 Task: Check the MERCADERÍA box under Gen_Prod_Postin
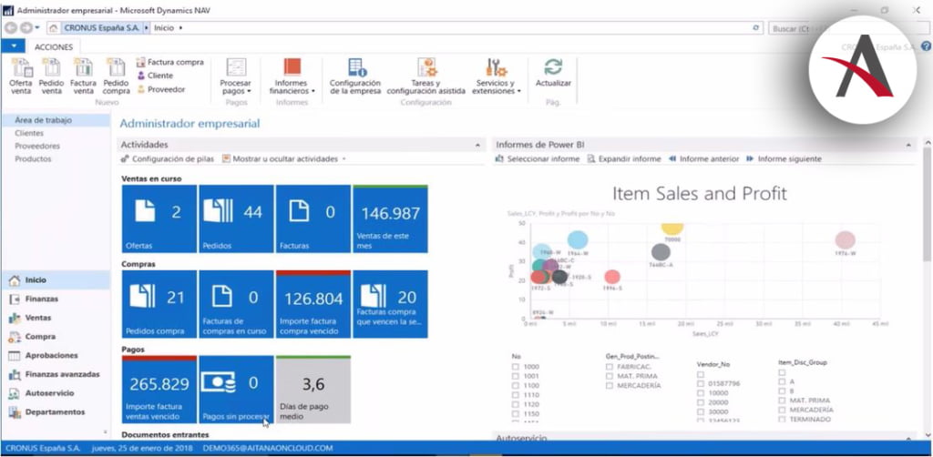(610, 386)
